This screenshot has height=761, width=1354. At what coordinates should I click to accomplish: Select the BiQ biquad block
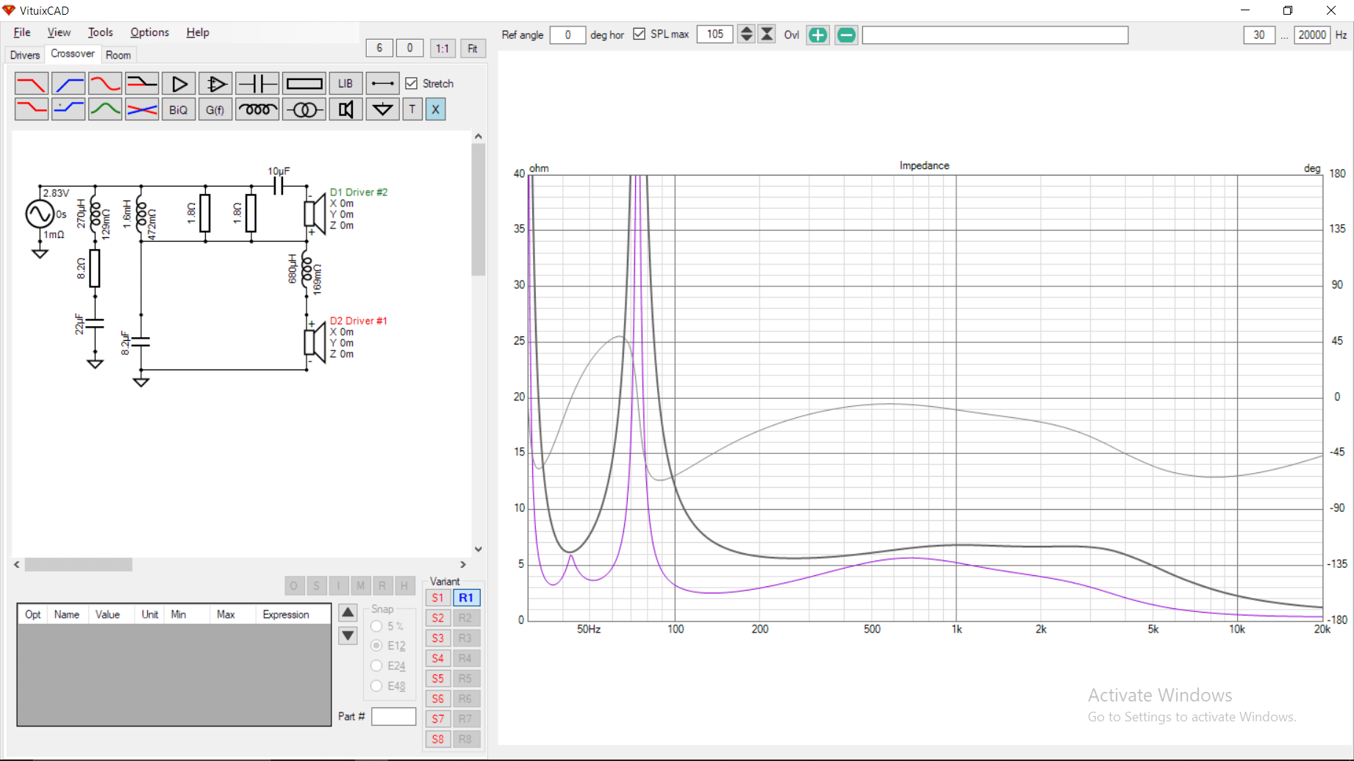pos(179,109)
